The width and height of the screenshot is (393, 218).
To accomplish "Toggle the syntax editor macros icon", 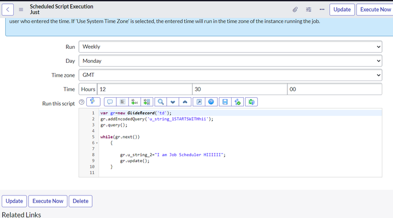I will click(x=93, y=101).
